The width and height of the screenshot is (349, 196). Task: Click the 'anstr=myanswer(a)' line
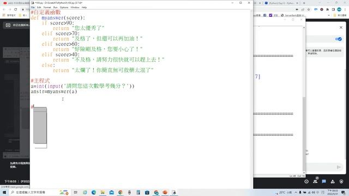54,91
